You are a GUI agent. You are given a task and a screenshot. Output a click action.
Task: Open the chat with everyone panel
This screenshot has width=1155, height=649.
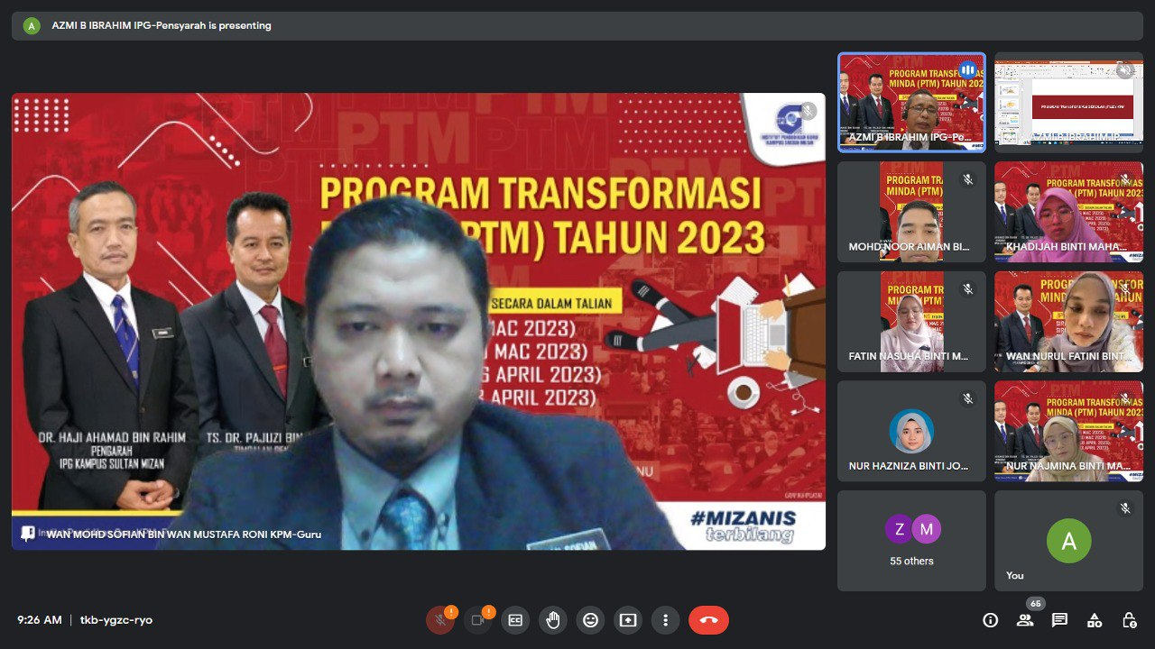click(1059, 620)
